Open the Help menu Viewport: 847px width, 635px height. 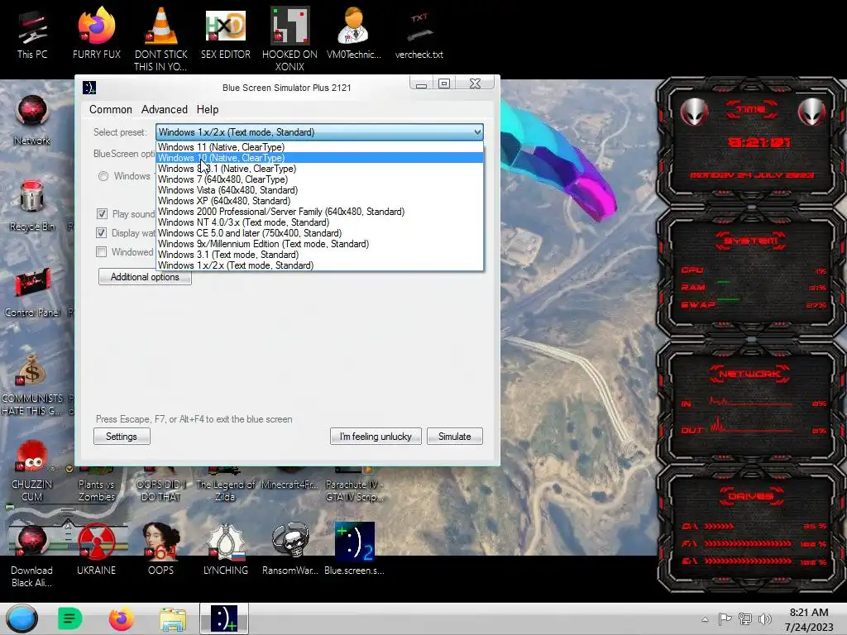(x=208, y=109)
